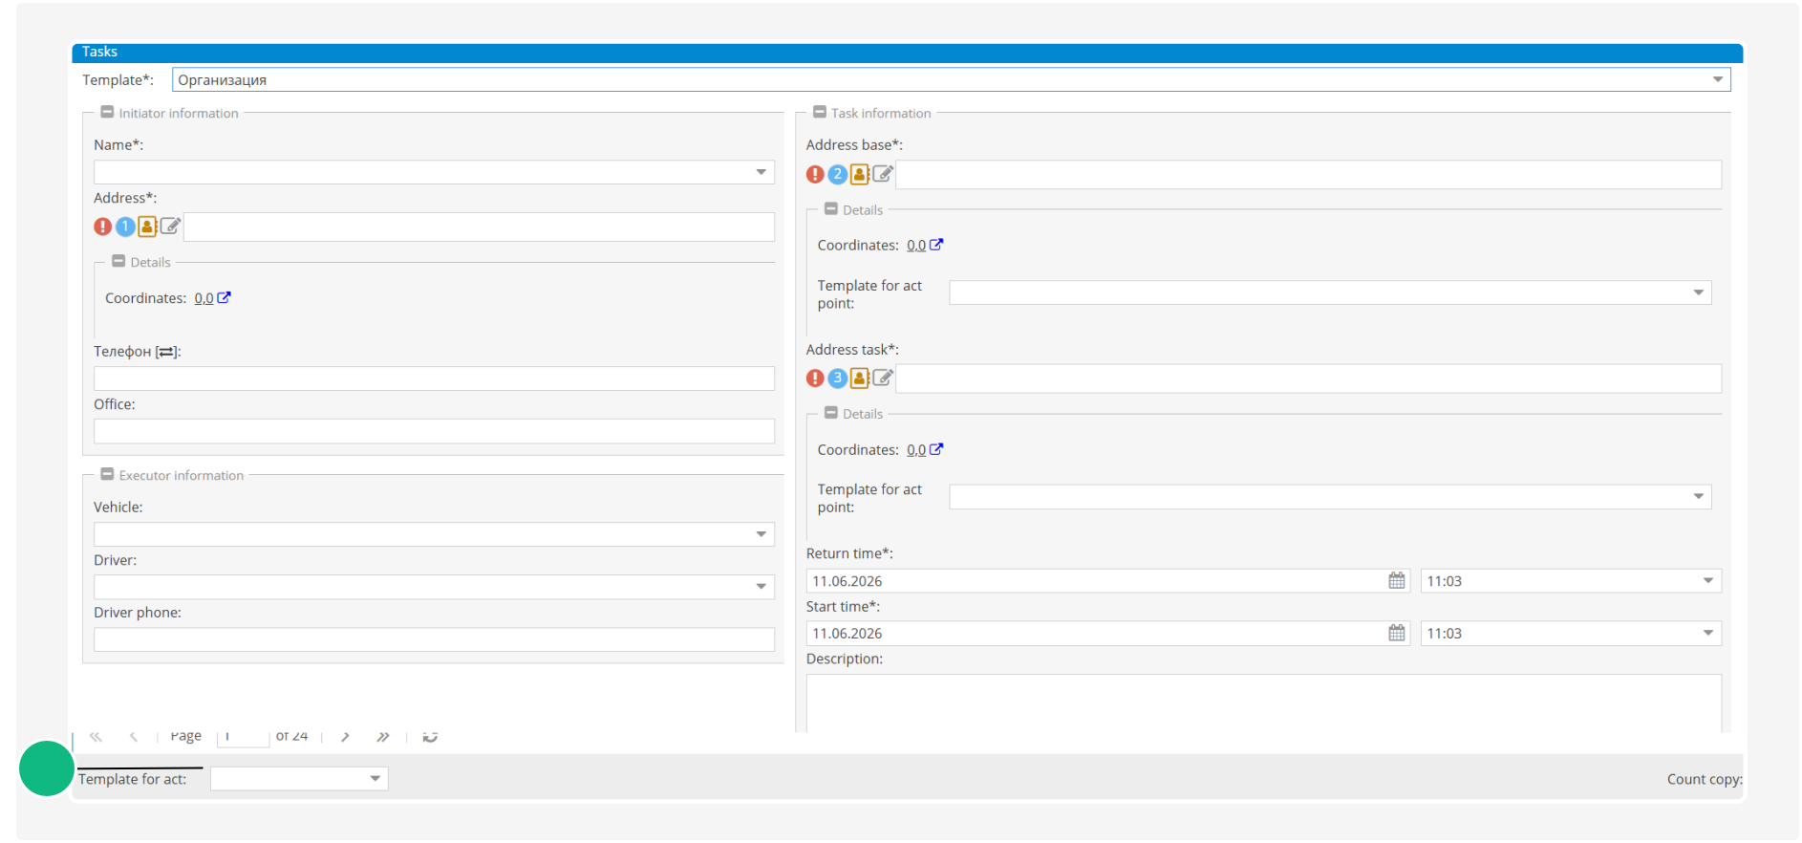Click the page number input box
1802x843 pixels.
click(x=243, y=737)
